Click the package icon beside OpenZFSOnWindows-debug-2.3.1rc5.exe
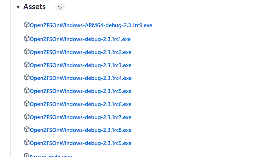The width and height of the screenshot is (265, 157). (27, 91)
